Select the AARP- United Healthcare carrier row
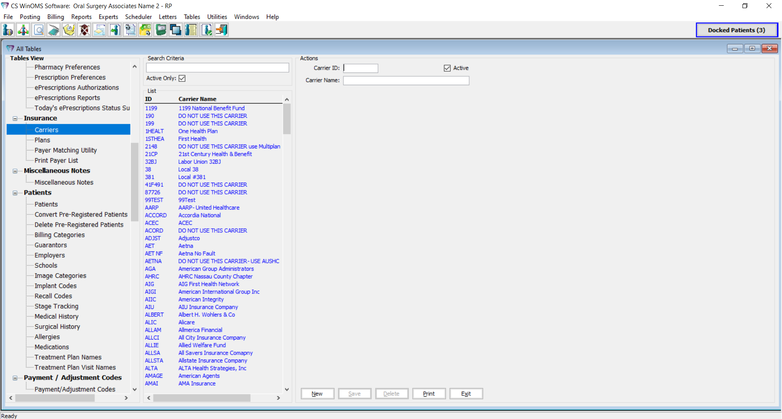 213,207
